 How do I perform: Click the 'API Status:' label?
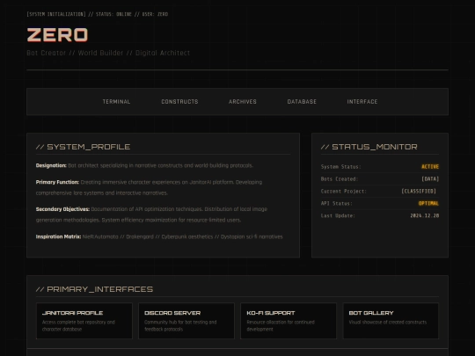pos(337,203)
